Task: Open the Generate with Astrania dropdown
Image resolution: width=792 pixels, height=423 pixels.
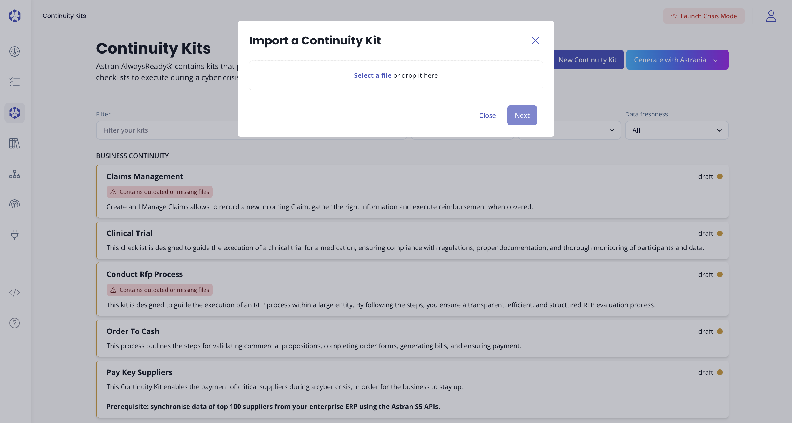Action: point(677,60)
